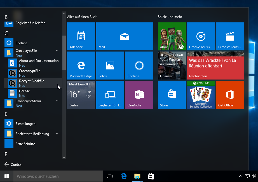258x182 pixels.
Task: Click app list scrollbar up arrow
Action: point(64,13)
